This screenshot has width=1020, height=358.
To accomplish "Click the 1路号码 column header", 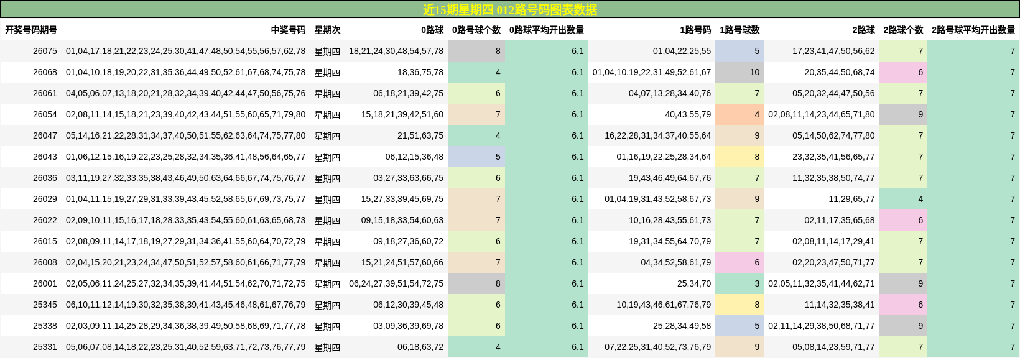I will tap(695, 30).
